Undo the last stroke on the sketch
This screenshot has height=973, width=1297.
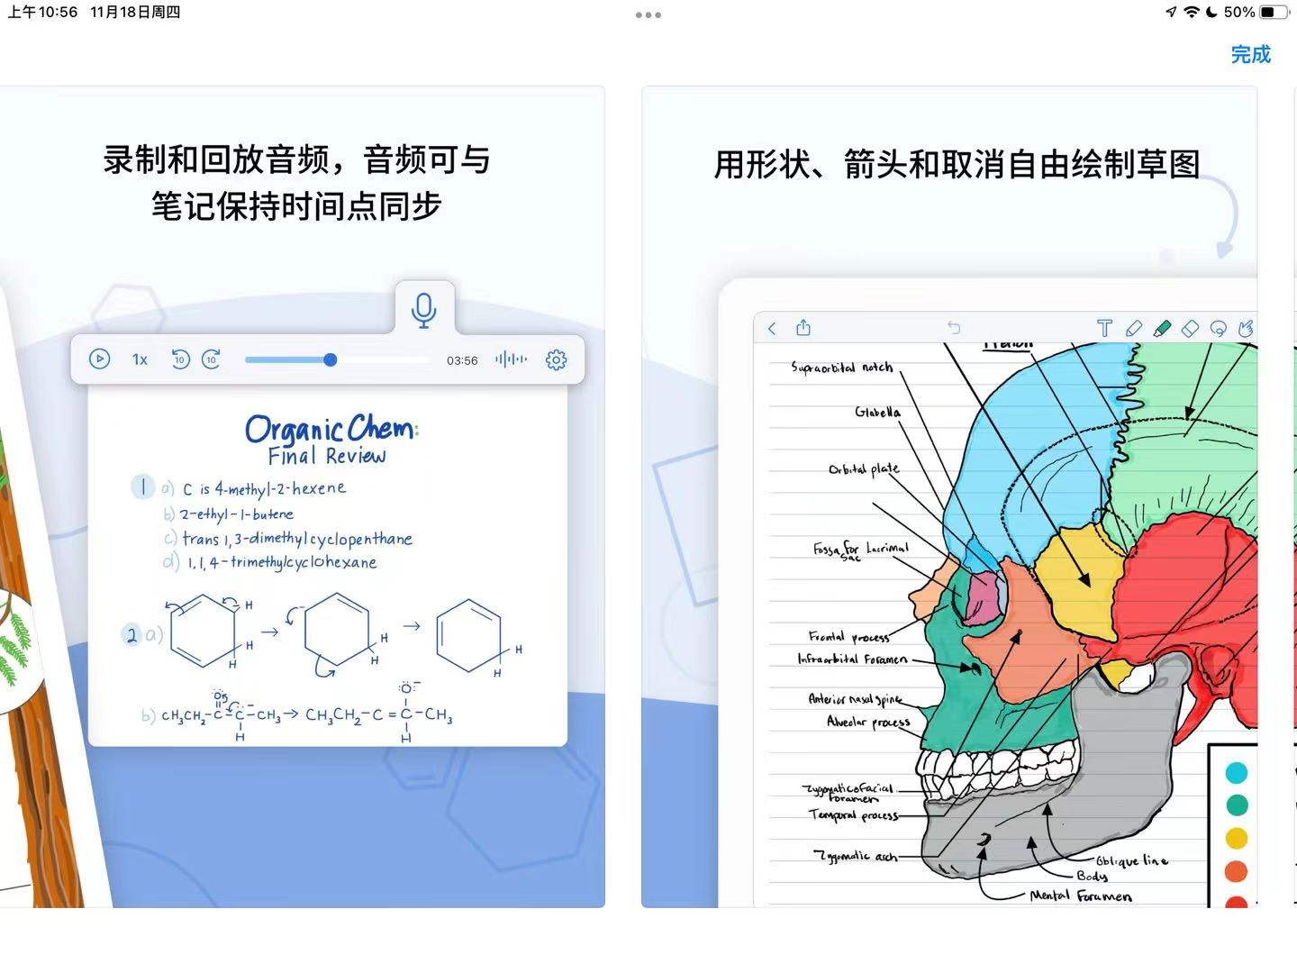tap(954, 327)
